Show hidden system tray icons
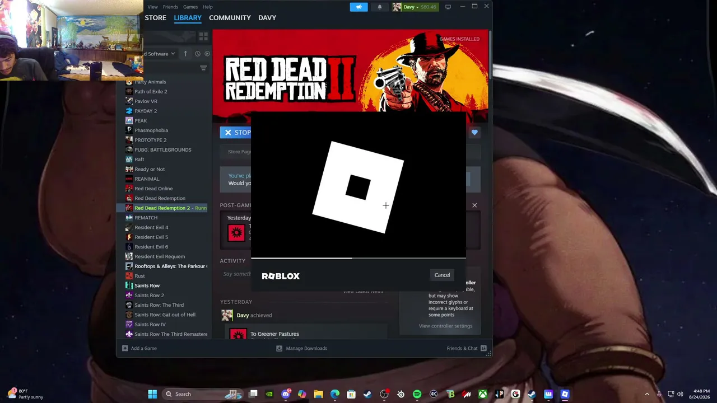This screenshot has width=717, height=403. (647, 394)
